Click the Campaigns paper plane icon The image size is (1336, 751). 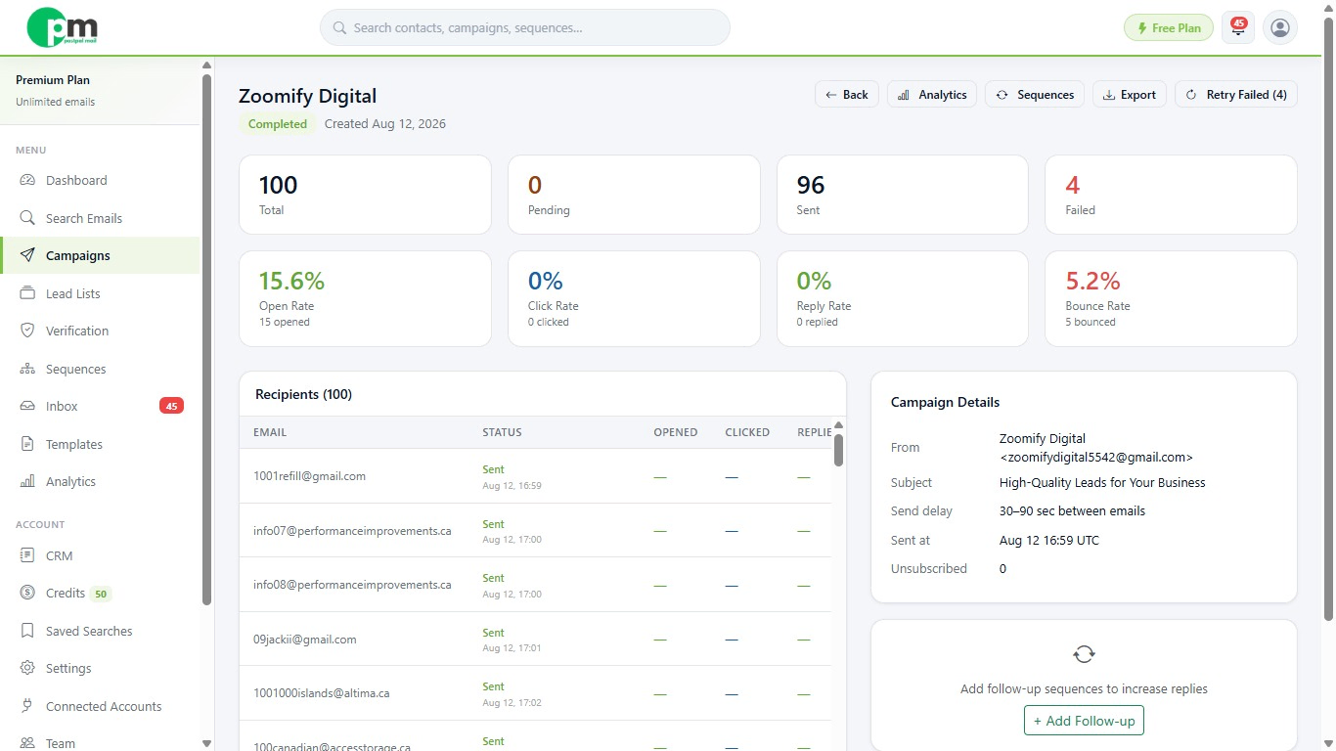click(x=27, y=255)
